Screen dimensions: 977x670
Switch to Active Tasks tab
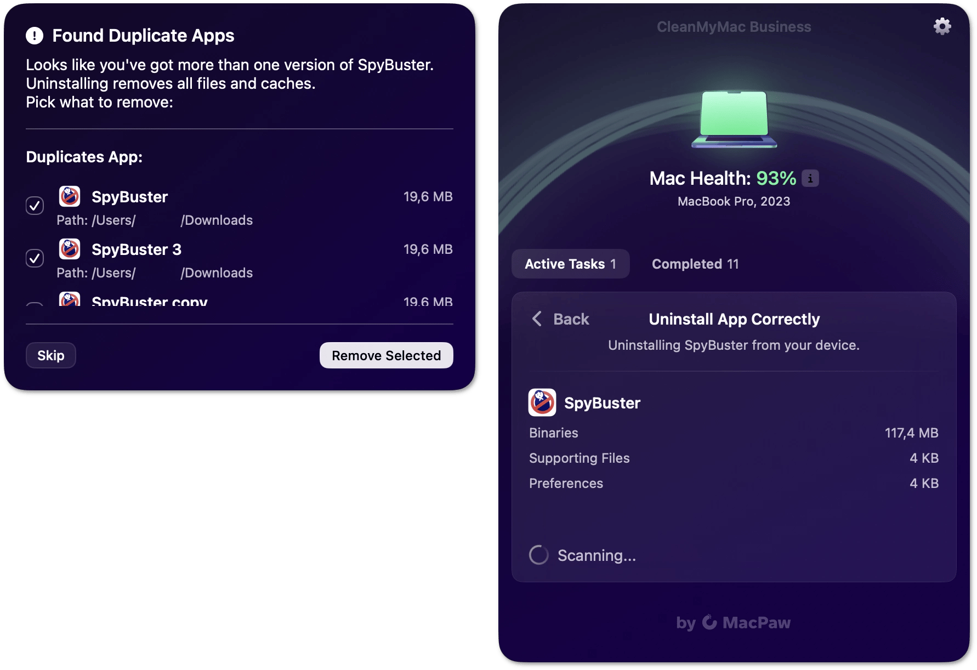pyautogui.click(x=570, y=264)
